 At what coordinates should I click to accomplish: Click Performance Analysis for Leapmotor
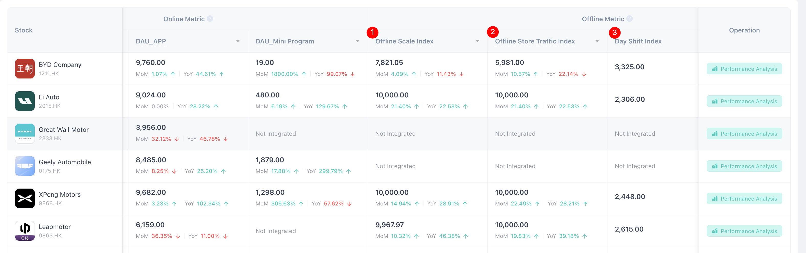744,231
